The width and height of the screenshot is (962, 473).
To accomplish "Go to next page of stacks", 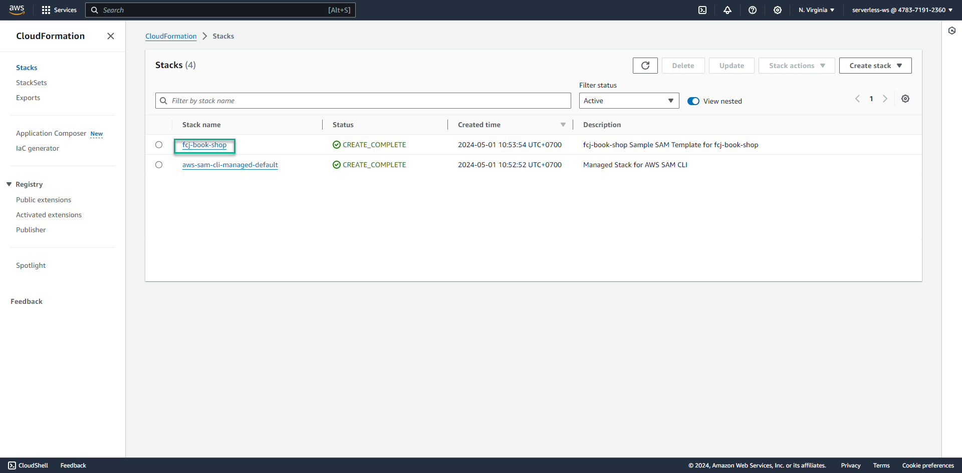I will point(885,99).
